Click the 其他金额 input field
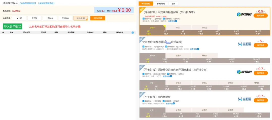The height and width of the screenshot is (120, 272). click(x=81, y=18)
